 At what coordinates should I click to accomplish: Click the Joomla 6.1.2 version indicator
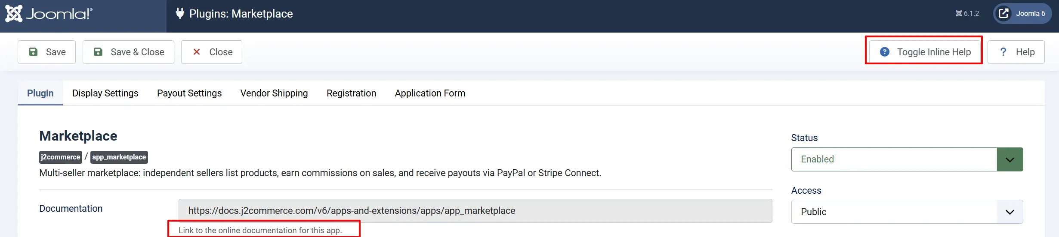[967, 14]
